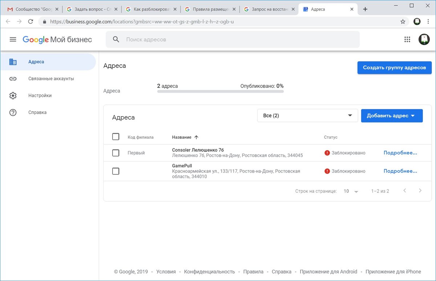Go to the previous page arrow
This screenshot has height=281, width=436.
tap(405, 191)
